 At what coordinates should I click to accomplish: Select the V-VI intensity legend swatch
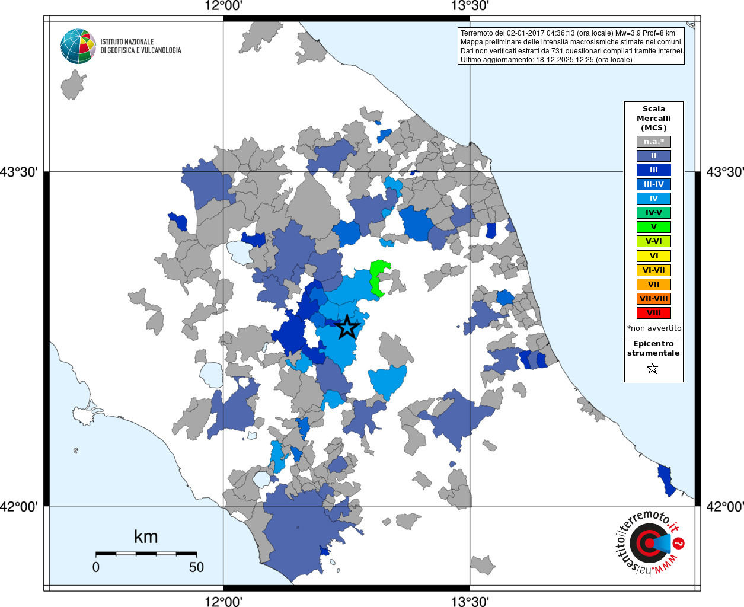[654, 241]
